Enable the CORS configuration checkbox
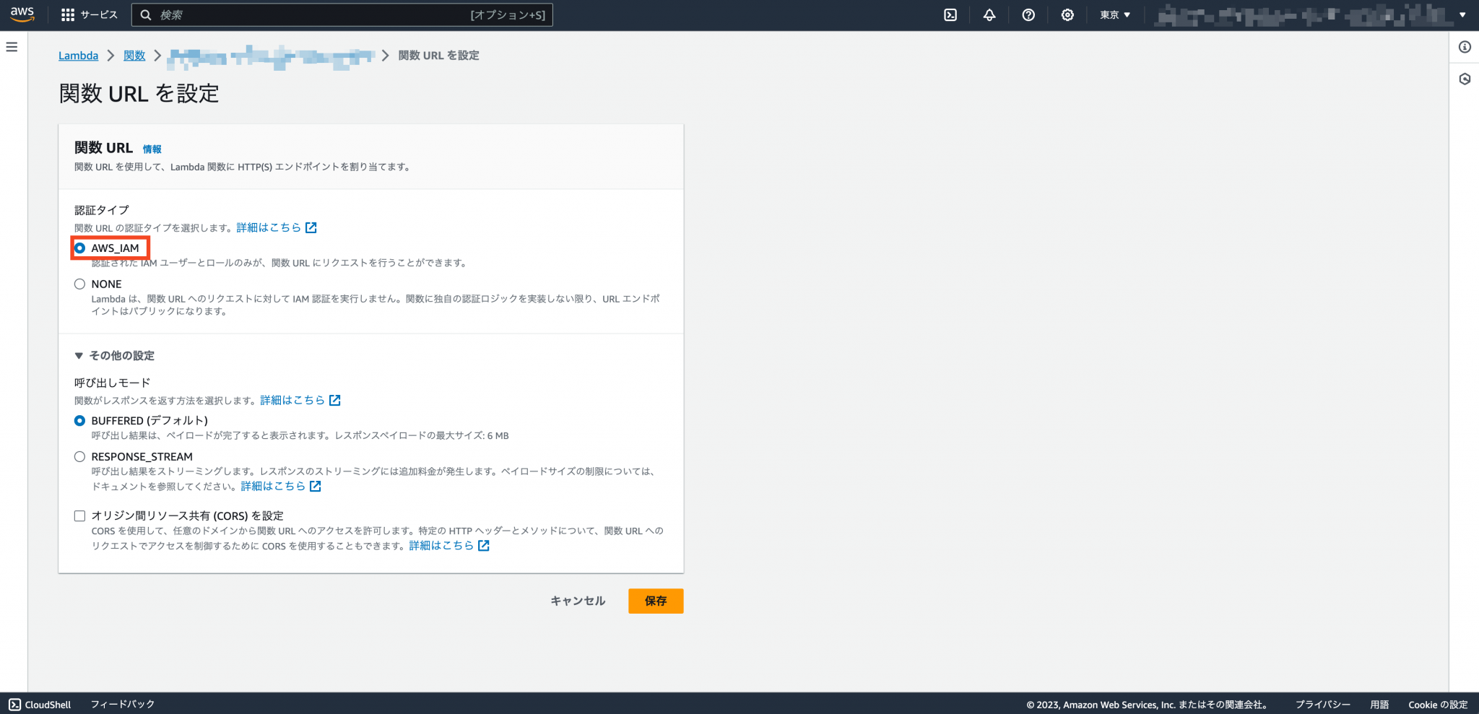Screen dimensions: 1479x714 79,515
